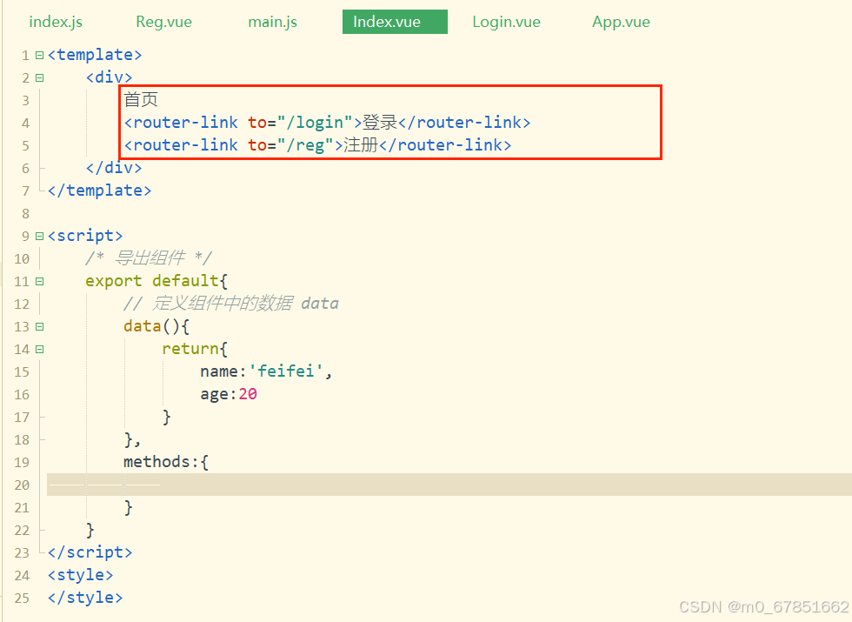Open the App.vue tab
The image size is (852, 622).
pyautogui.click(x=621, y=22)
